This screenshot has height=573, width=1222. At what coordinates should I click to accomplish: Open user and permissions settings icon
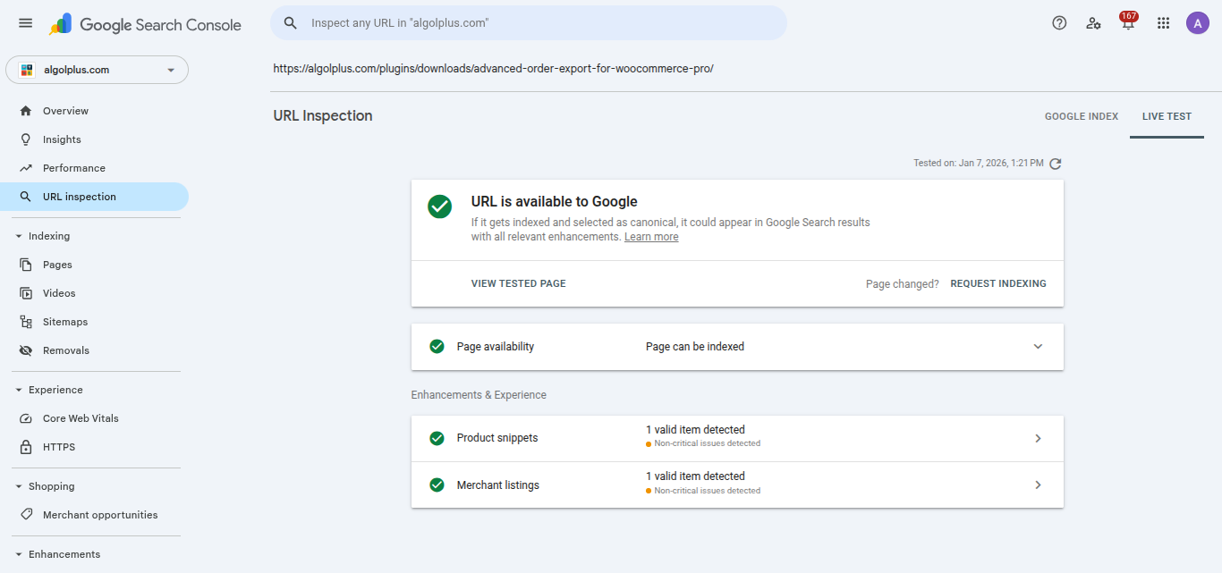click(1093, 23)
